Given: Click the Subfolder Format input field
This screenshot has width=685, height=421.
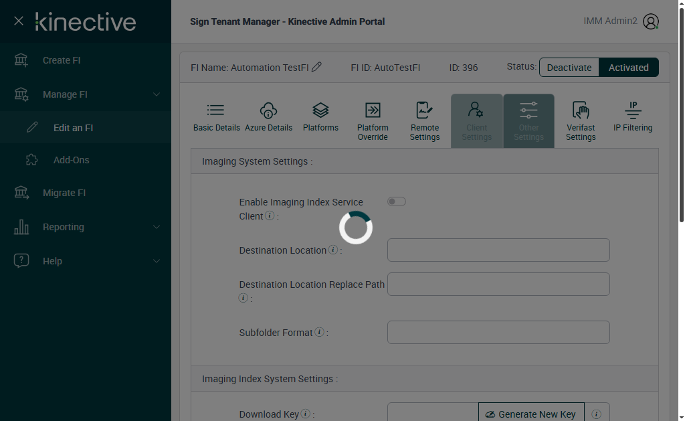Looking at the screenshot, I should click(x=498, y=332).
